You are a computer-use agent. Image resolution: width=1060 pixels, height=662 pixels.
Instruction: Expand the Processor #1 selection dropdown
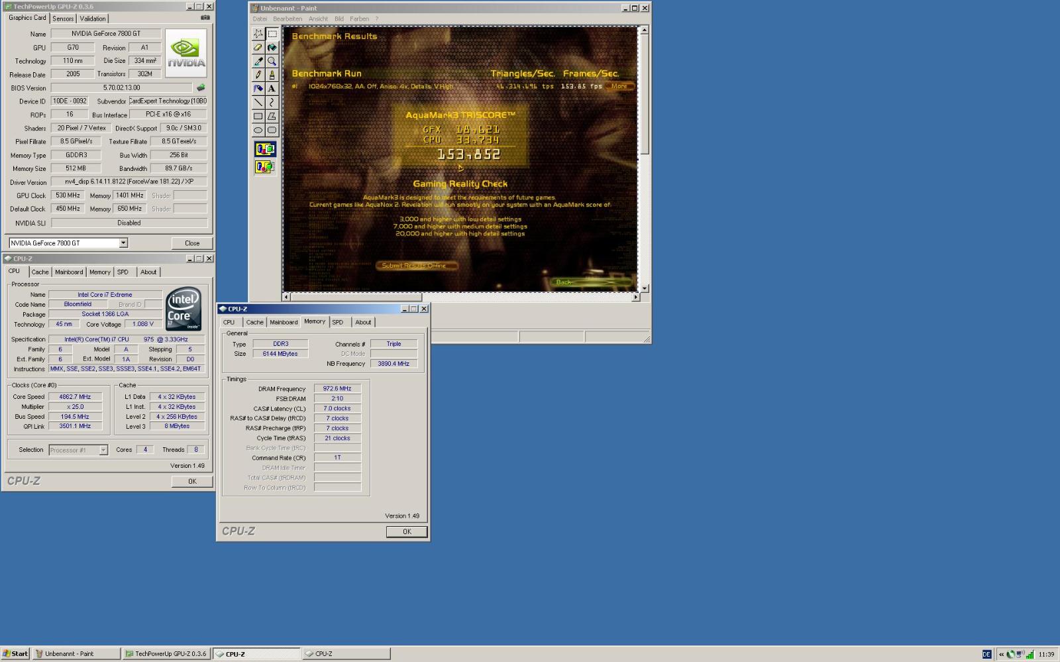[x=103, y=450]
